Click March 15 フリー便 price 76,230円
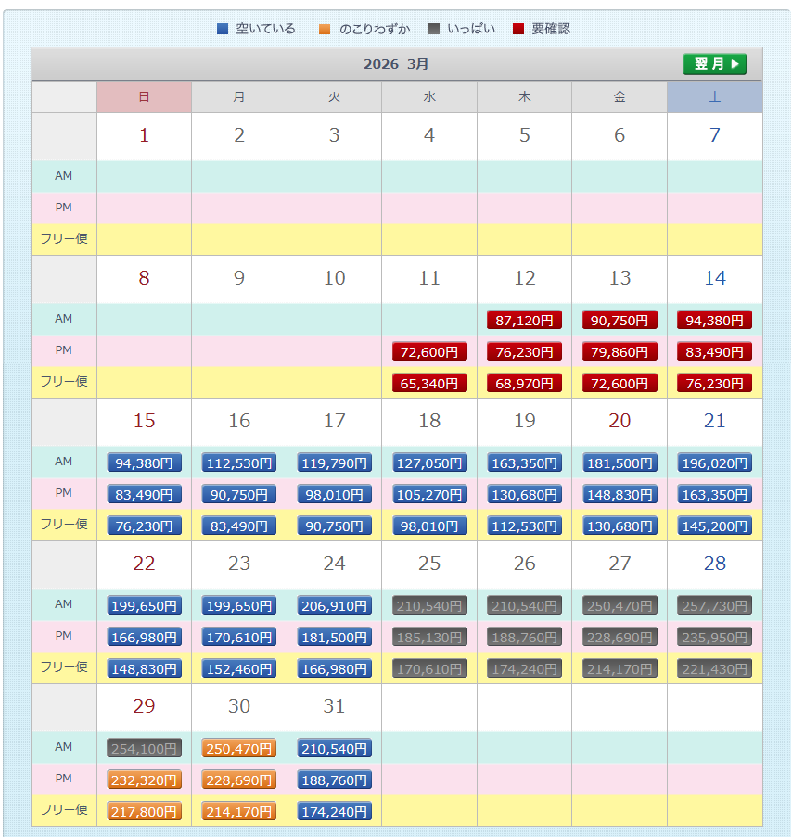Image resolution: width=792 pixels, height=837 pixels. (144, 526)
